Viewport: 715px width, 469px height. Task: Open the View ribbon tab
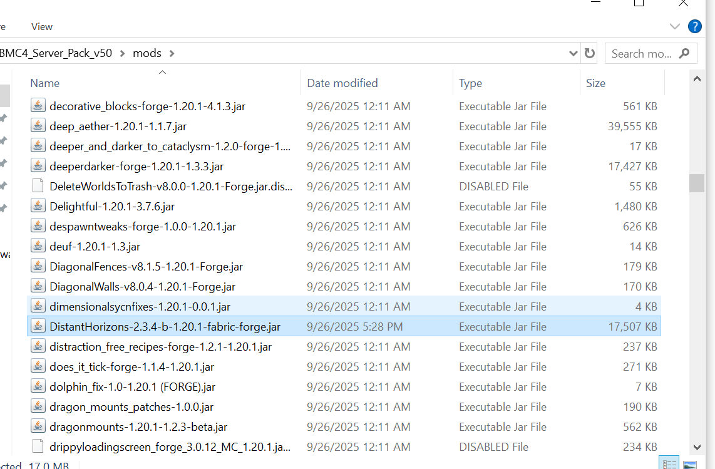click(x=42, y=26)
